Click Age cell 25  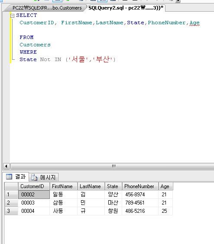pyautogui.click(x=165, y=211)
